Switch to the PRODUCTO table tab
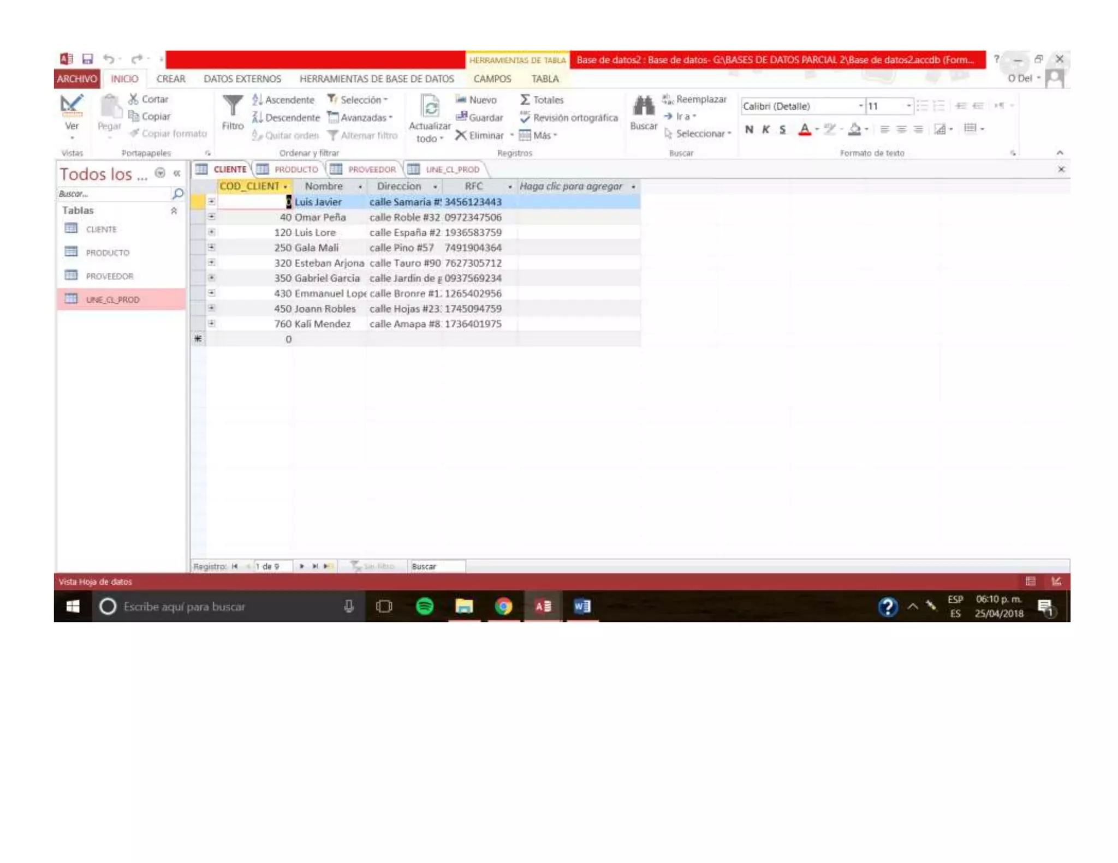The image size is (1118, 863). coord(295,170)
